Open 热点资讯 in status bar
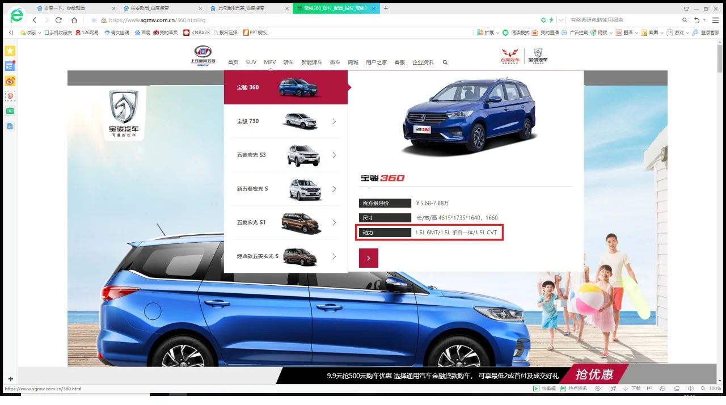Screen dimensions: 726x405 573,389
